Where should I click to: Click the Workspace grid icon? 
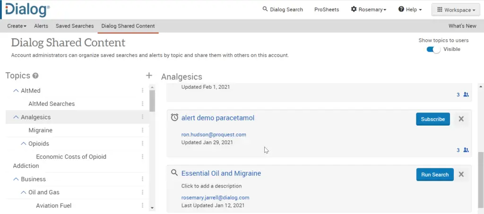(440, 10)
